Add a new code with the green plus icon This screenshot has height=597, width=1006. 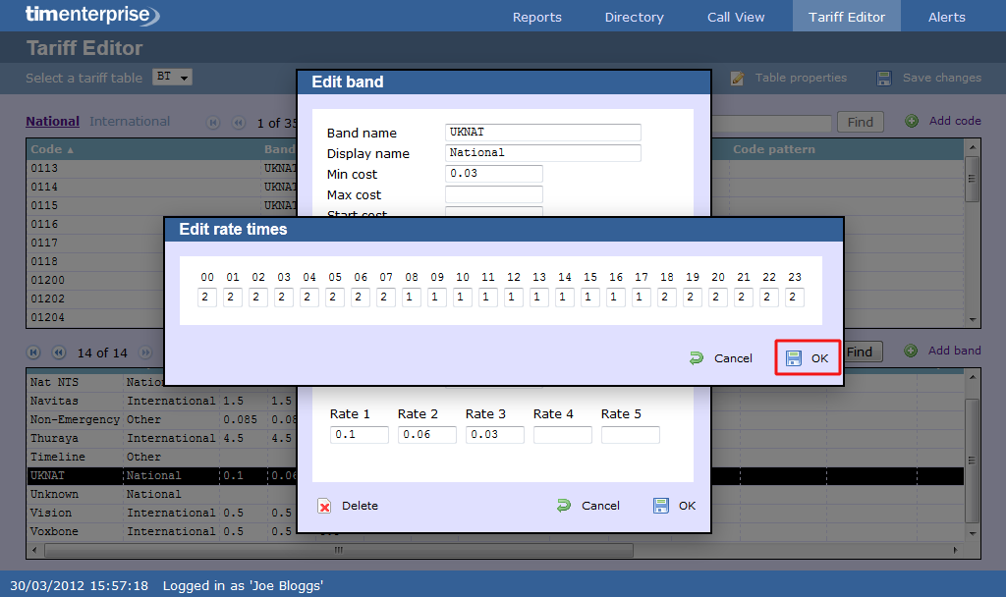914,122
